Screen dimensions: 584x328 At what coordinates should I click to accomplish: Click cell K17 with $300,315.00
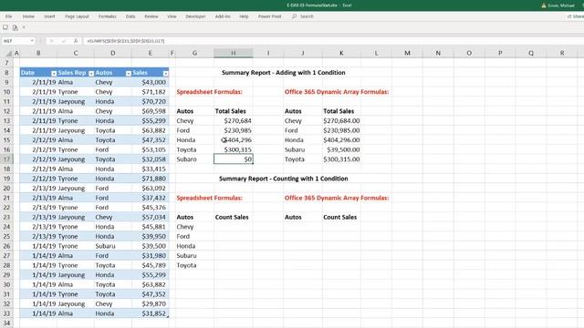tap(341, 159)
